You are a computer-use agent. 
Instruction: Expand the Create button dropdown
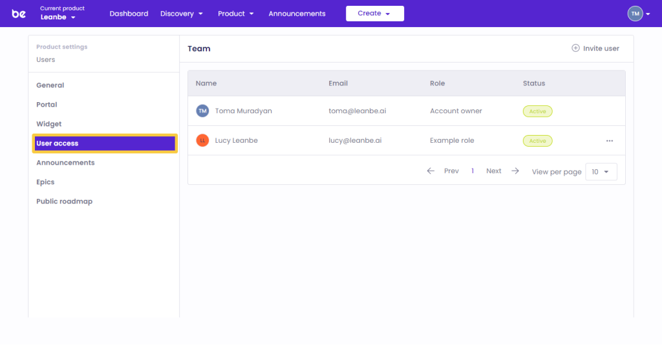point(374,14)
